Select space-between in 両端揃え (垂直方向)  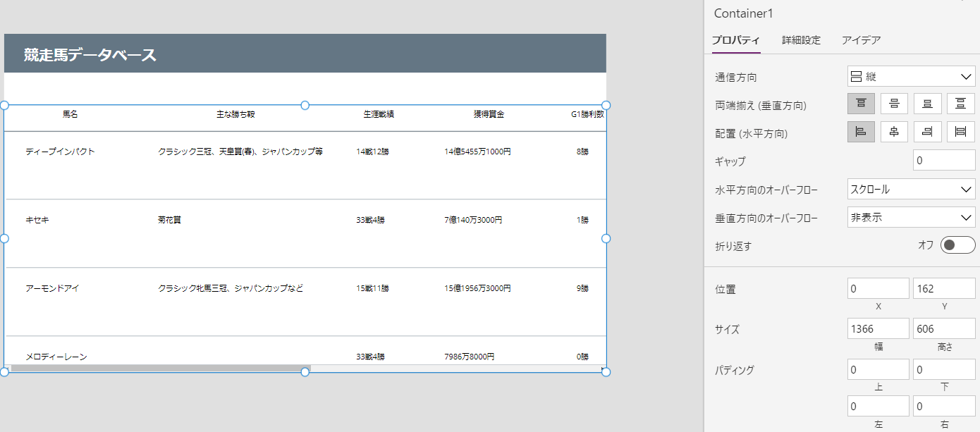point(960,104)
